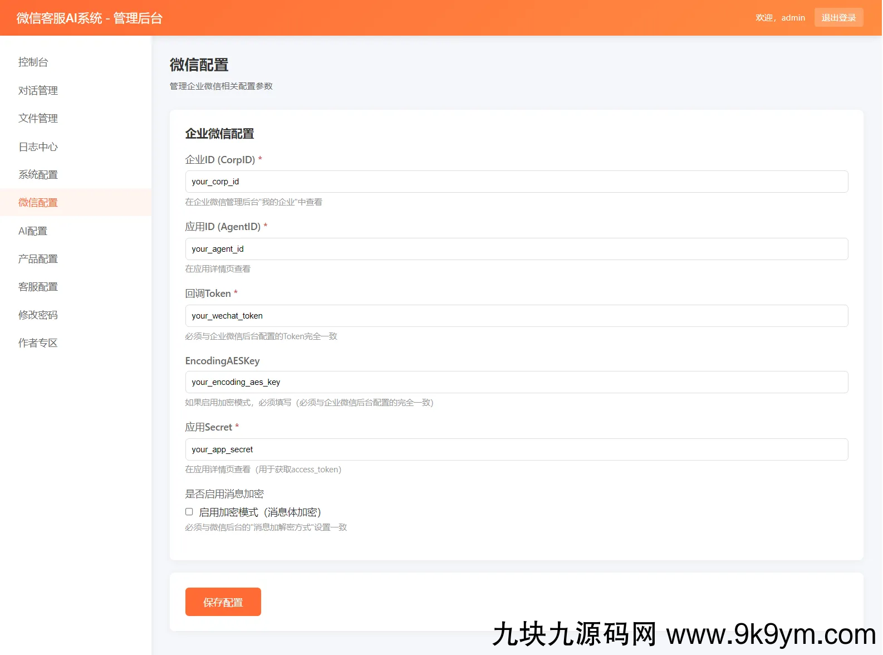883x655 pixels.
Task: Open 客服配置 from the sidebar
Action: 38,286
